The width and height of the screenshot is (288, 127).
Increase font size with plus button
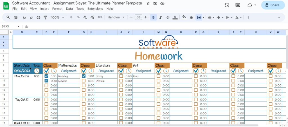click(x=145, y=17)
